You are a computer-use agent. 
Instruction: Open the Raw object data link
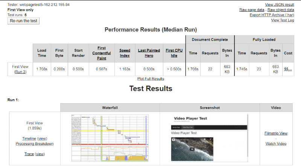281,10
